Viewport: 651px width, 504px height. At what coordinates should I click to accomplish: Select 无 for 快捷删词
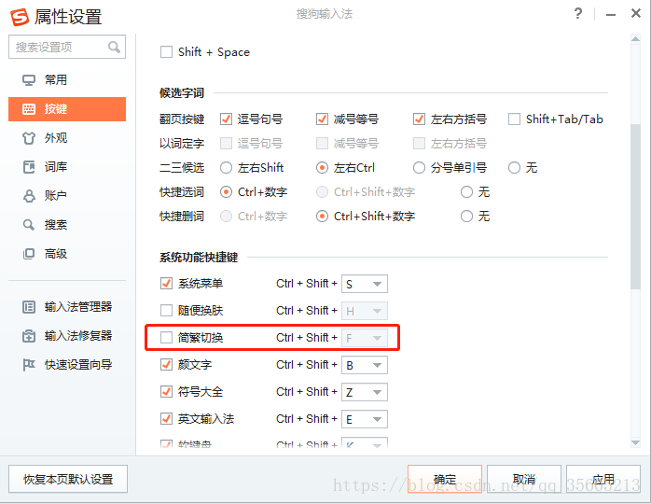coord(466,216)
